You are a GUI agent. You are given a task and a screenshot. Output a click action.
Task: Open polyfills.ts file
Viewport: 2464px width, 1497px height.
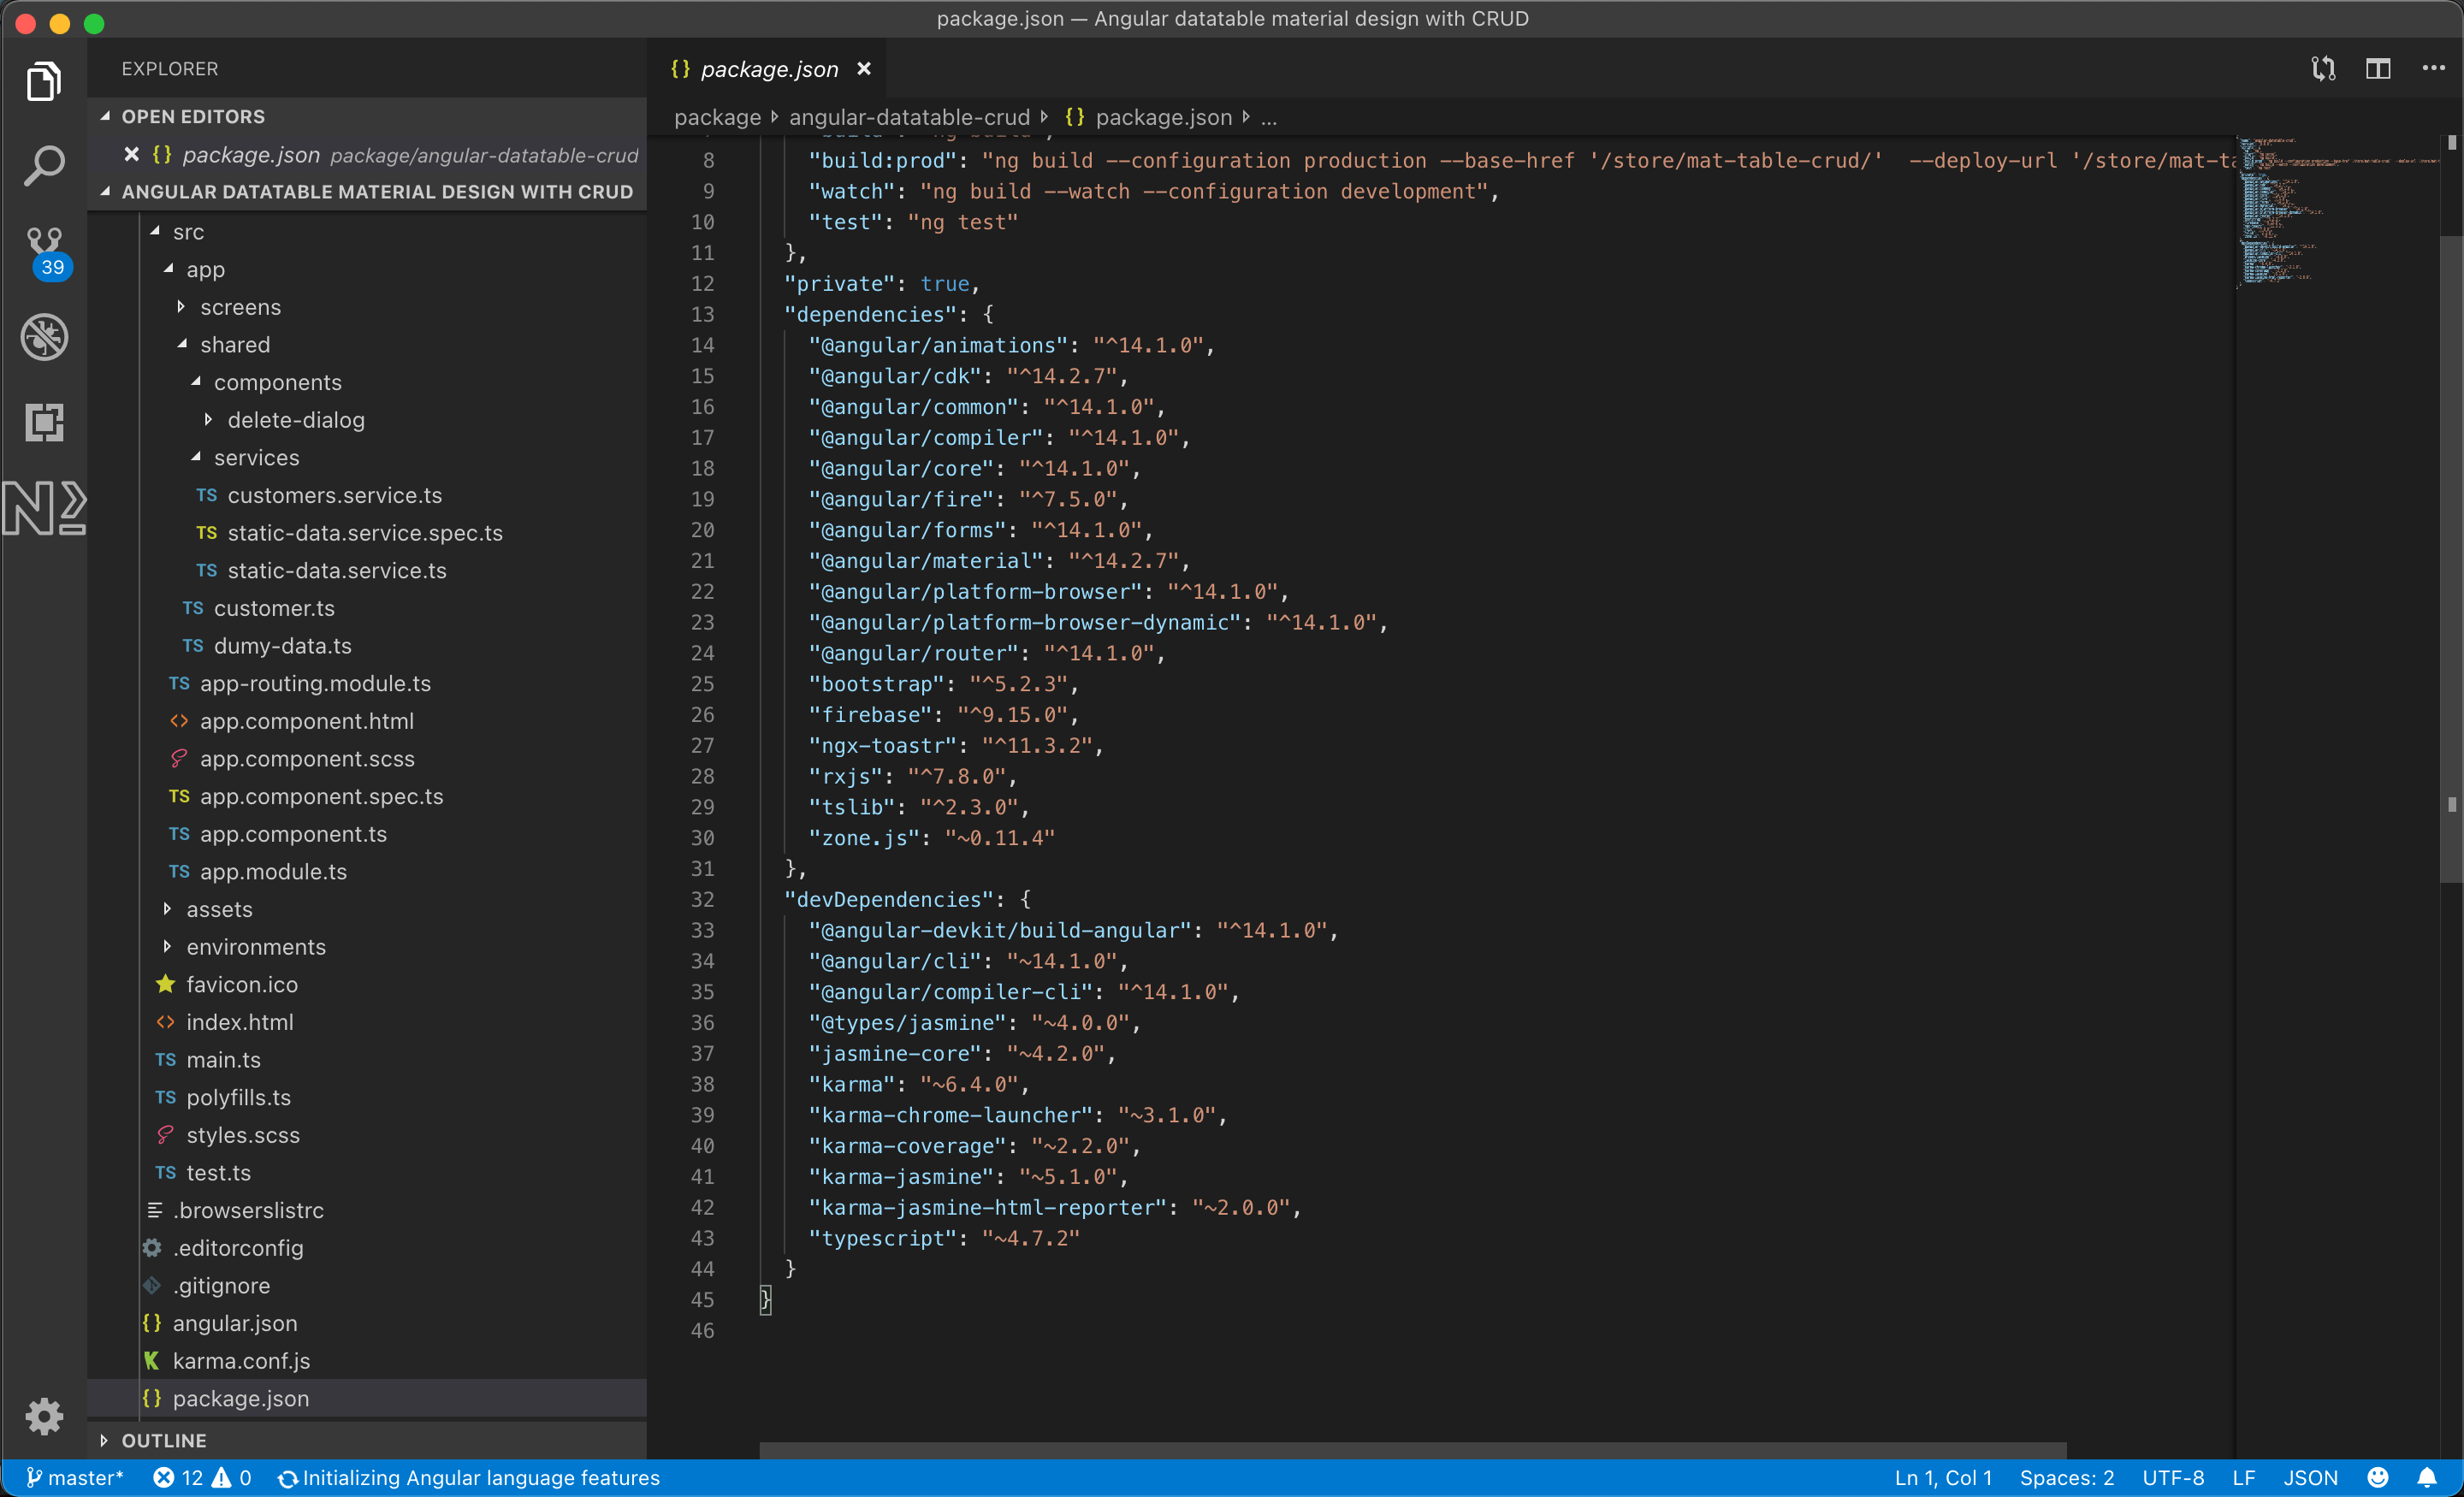click(x=238, y=1097)
